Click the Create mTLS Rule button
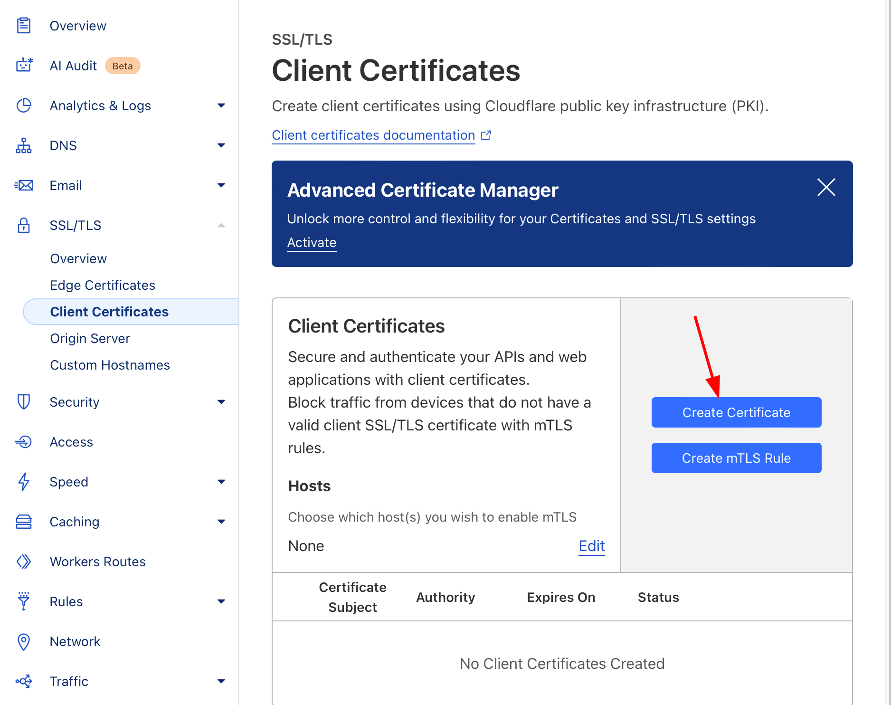 coord(736,458)
